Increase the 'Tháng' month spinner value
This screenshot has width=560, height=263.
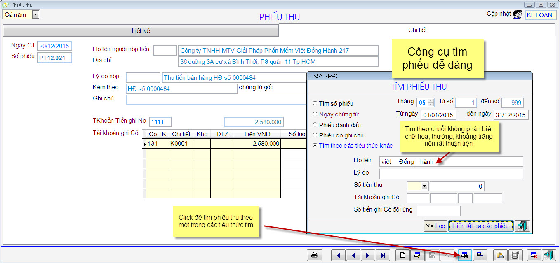[431, 101]
